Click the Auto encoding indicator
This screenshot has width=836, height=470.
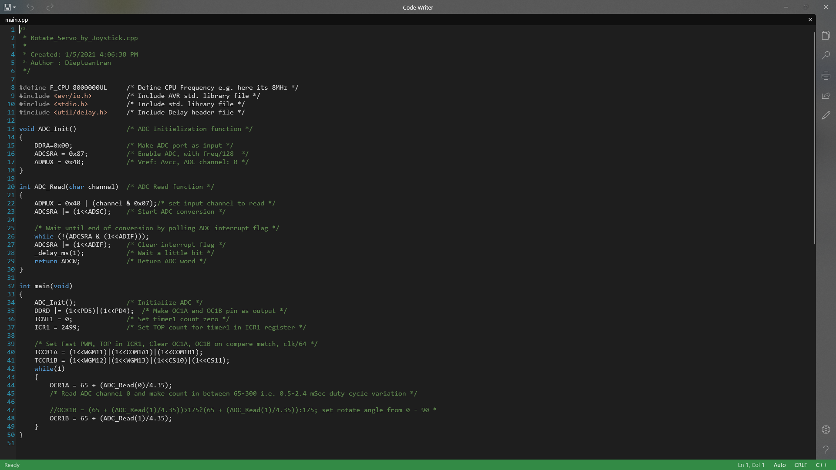[x=779, y=465]
